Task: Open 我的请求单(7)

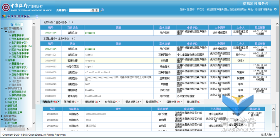Action: tap(19, 67)
